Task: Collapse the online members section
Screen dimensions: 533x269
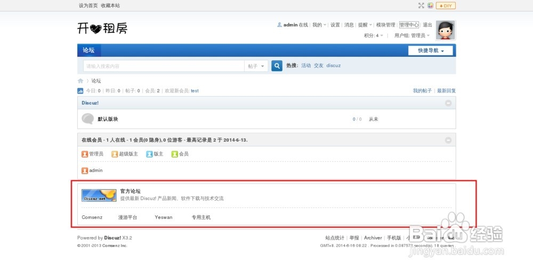Action: point(448,140)
